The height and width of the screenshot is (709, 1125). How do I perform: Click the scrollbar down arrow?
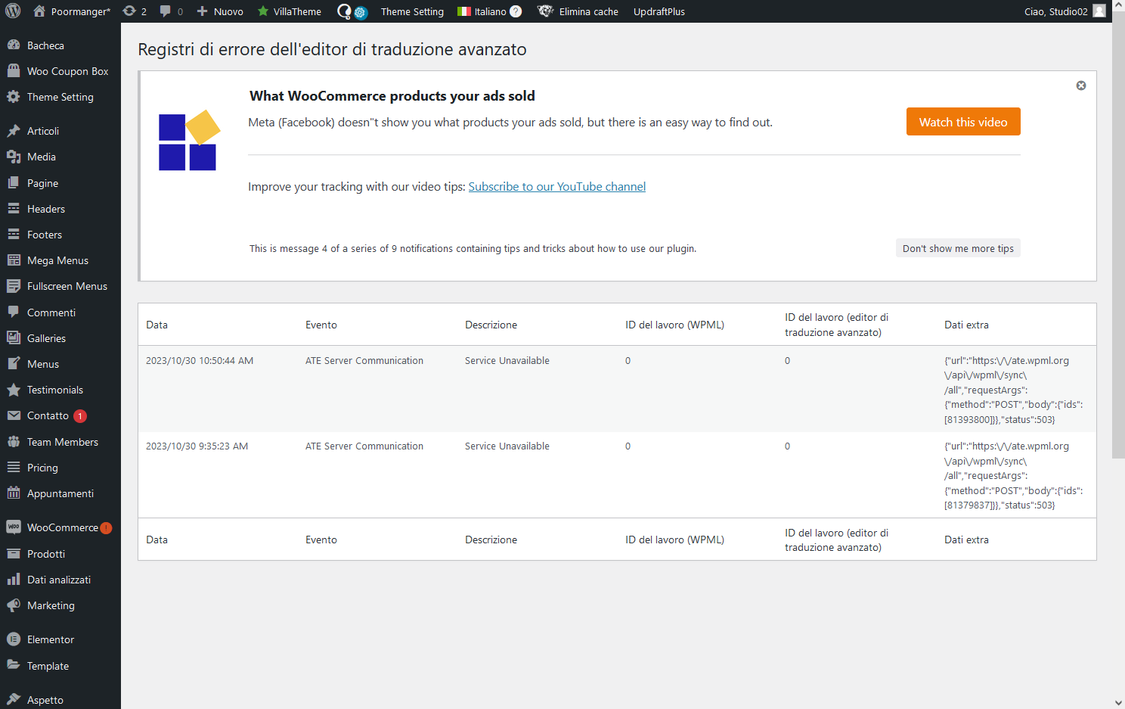tap(1118, 703)
